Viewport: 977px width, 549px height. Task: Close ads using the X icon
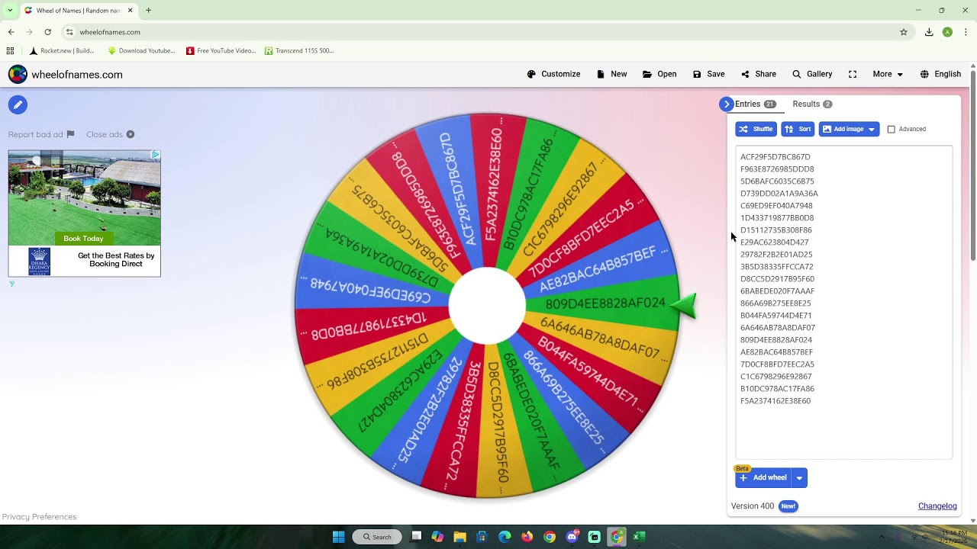point(131,134)
